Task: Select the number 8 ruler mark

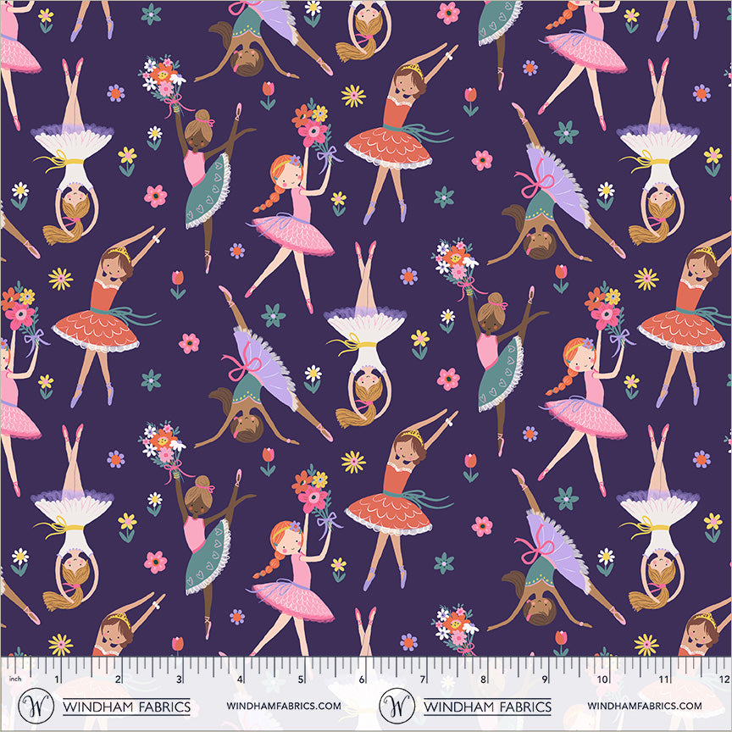Action: 483,680
